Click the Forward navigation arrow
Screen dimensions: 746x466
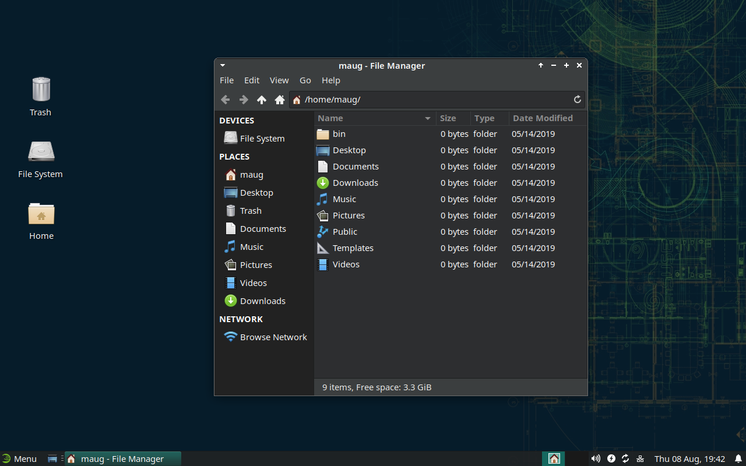click(x=244, y=100)
